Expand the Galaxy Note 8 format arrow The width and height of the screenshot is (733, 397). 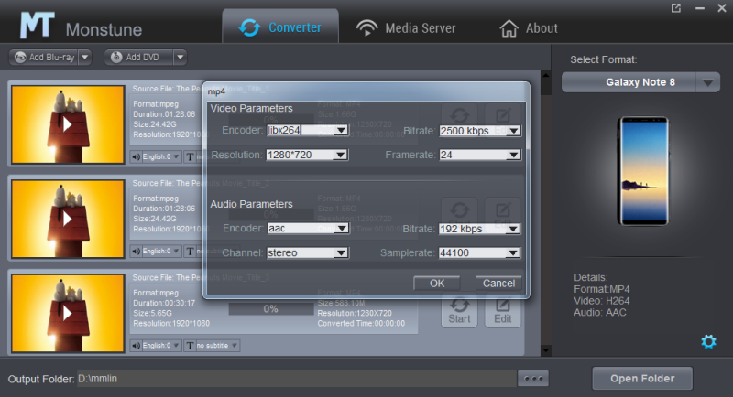707,82
